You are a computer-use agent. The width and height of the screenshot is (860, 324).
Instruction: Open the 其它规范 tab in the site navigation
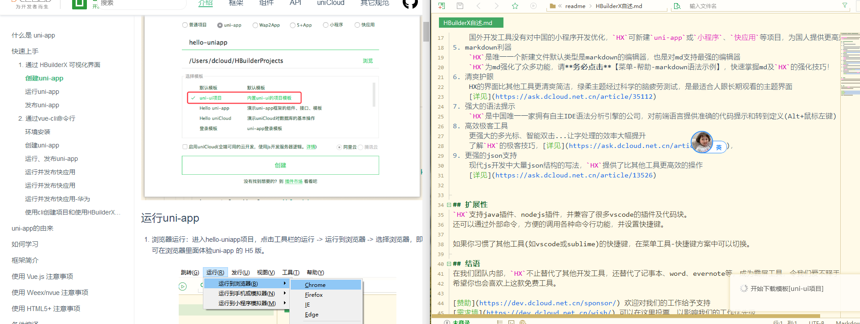click(375, 3)
